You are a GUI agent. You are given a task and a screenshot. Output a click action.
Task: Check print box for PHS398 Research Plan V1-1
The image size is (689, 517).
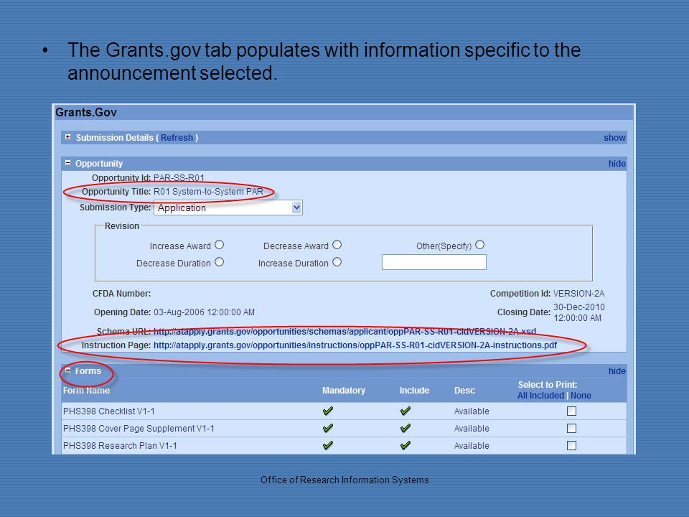coord(572,445)
